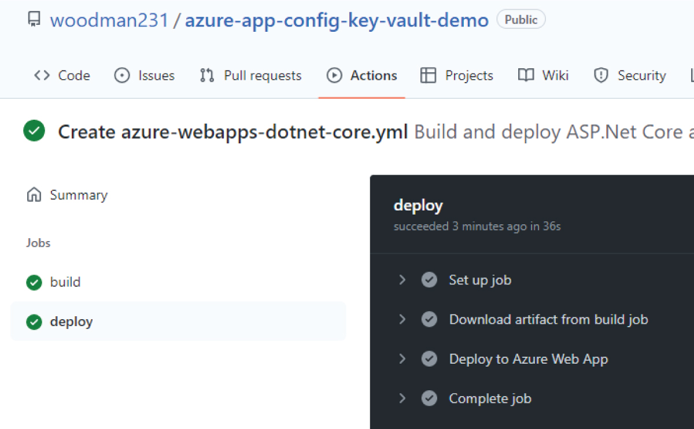
Task: Click the deploy job green status icon
Action: tap(34, 322)
